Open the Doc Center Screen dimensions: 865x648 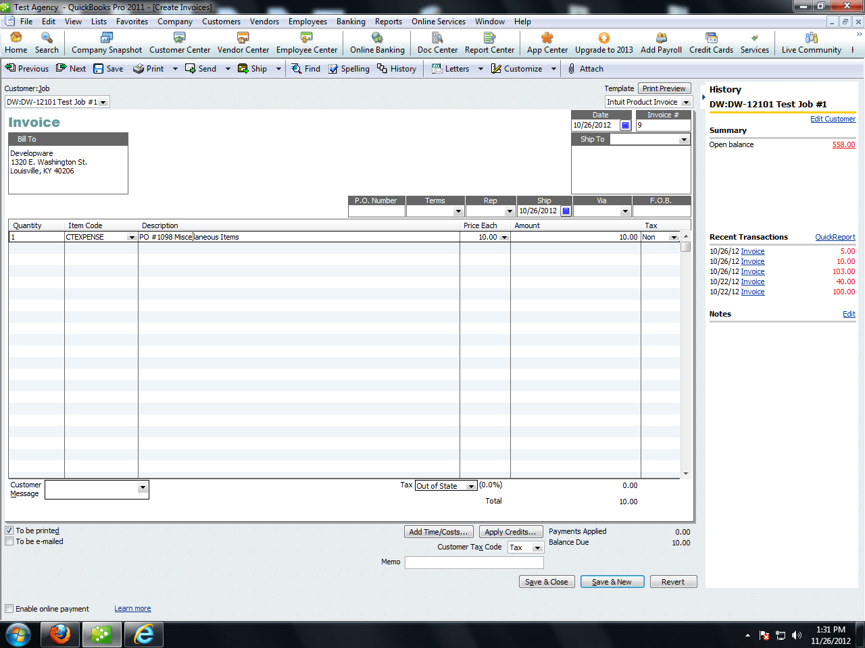437,43
